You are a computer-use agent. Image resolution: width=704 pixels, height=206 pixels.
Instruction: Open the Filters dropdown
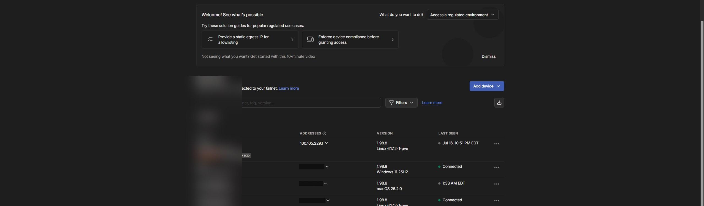click(x=401, y=103)
